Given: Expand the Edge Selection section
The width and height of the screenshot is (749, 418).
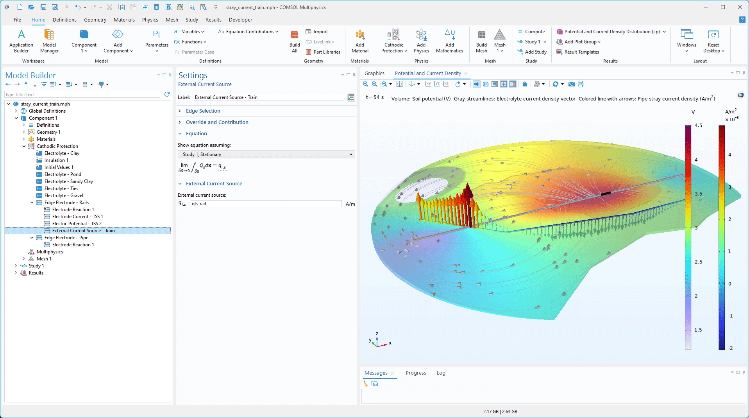Looking at the screenshot, I should 203,111.
